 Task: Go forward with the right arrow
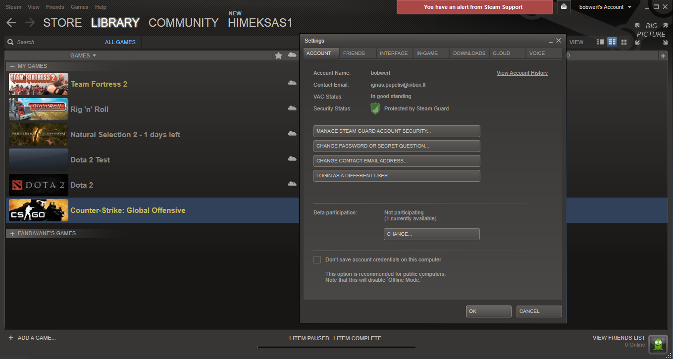30,23
